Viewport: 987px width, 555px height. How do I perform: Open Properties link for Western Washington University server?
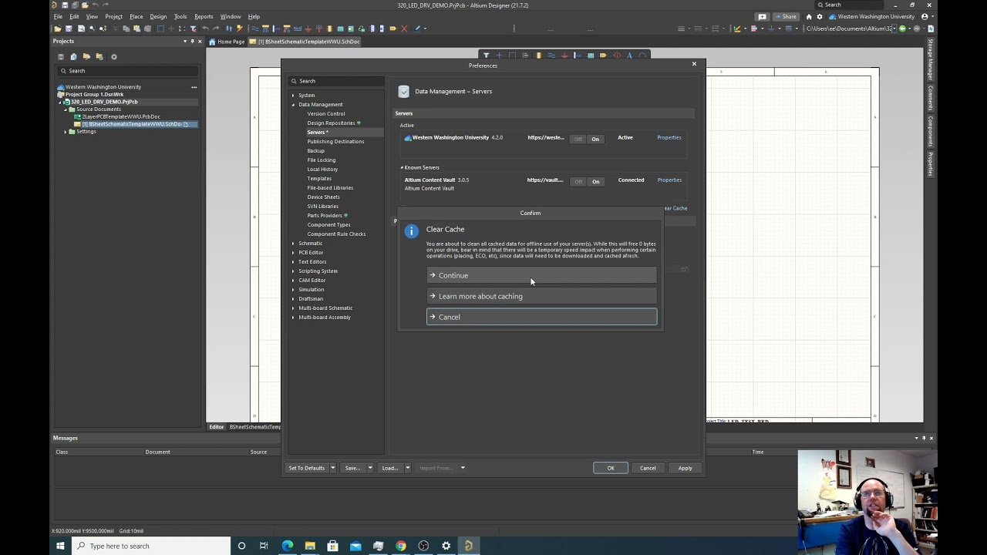tap(669, 137)
